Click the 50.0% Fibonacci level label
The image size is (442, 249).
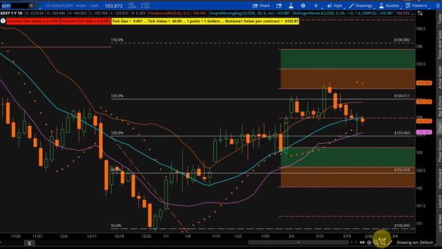click(x=116, y=226)
